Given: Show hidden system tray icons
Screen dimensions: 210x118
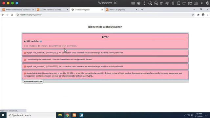Looking at the screenshot, I should (185, 115).
